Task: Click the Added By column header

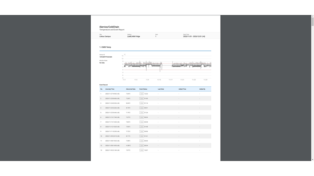Action: tap(202, 89)
